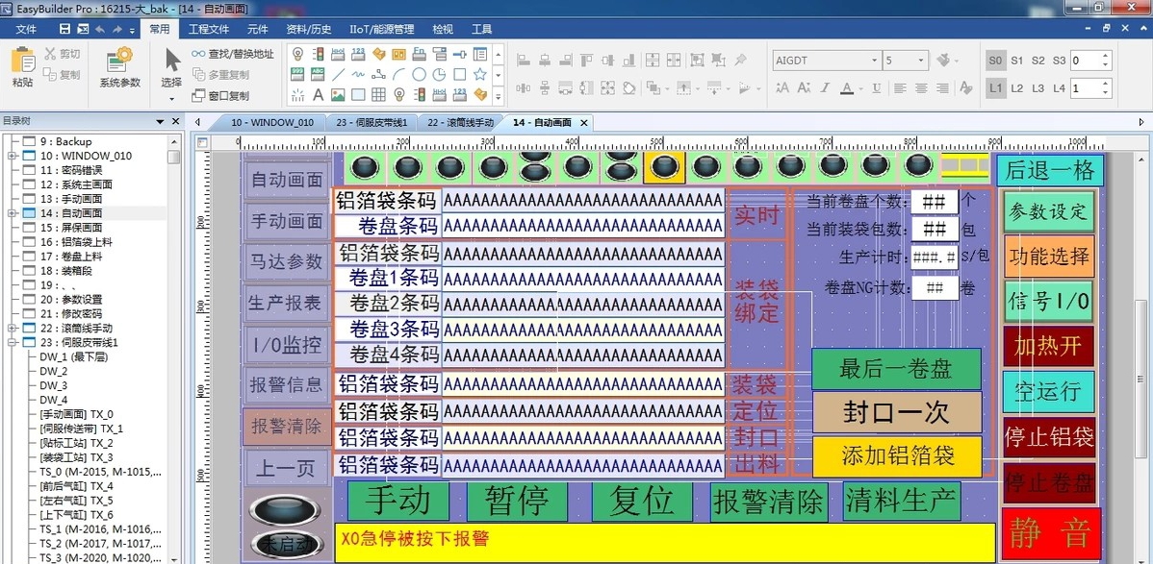Click the save icon in title bar

pos(64,29)
